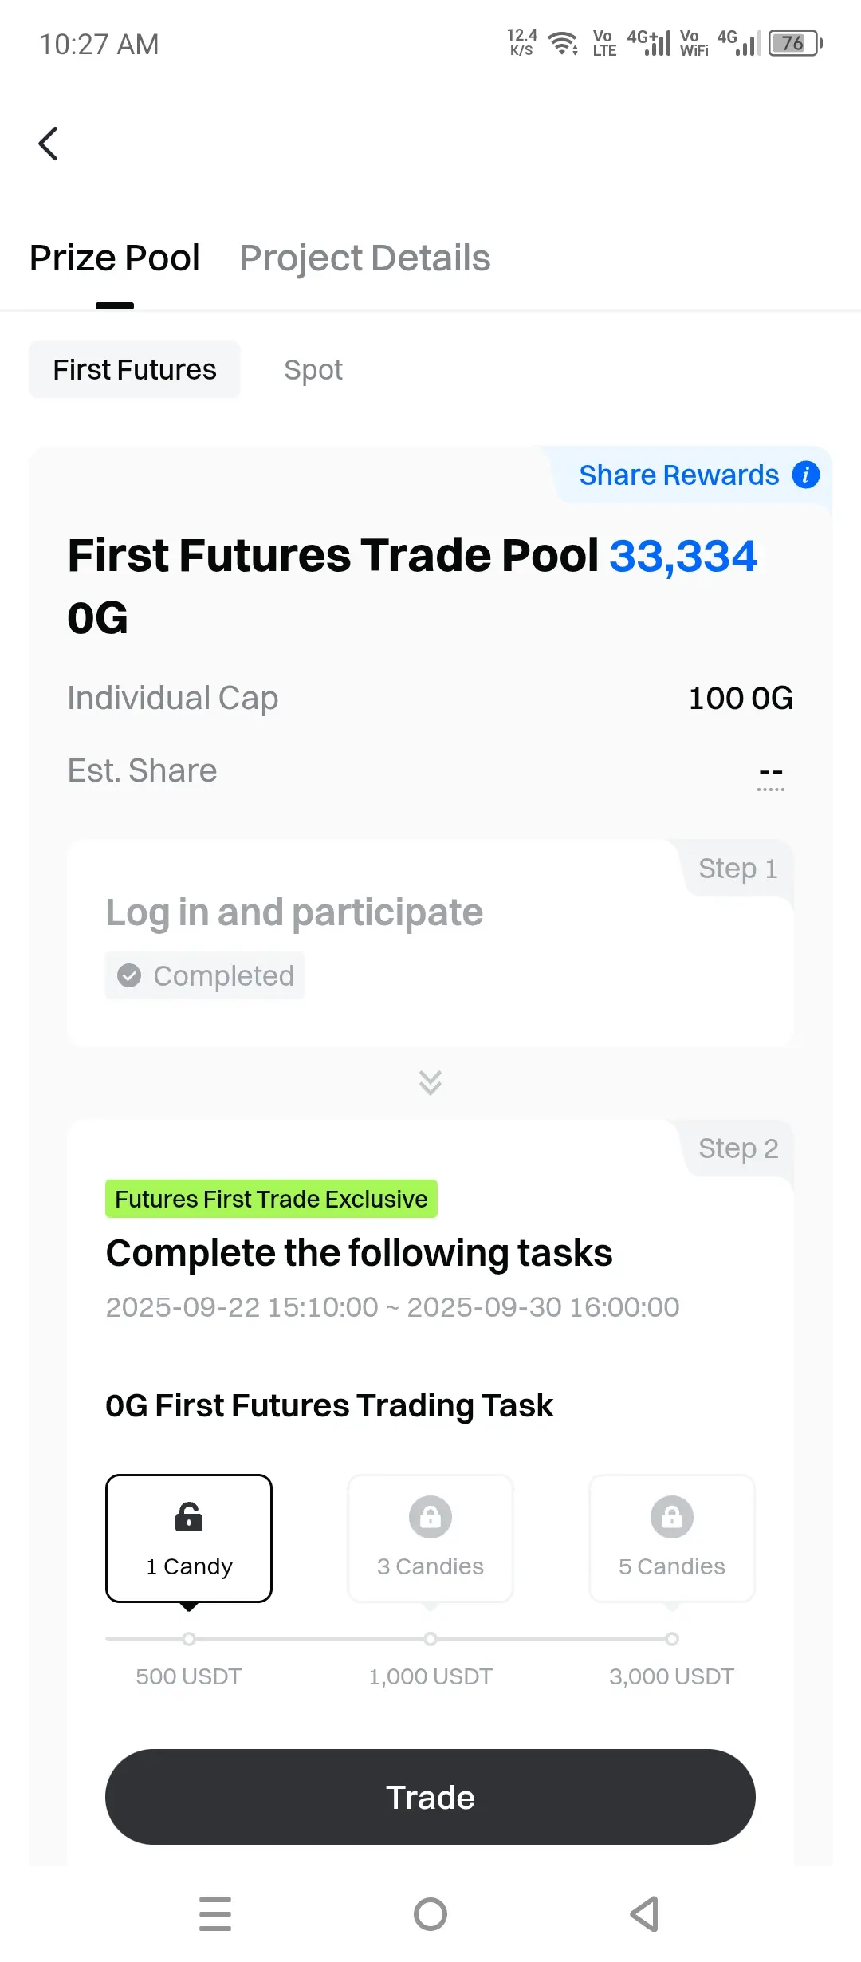The height and width of the screenshot is (1962, 861).
Task: Switch to the Spot pool tab
Action: pyautogui.click(x=313, y=370)
